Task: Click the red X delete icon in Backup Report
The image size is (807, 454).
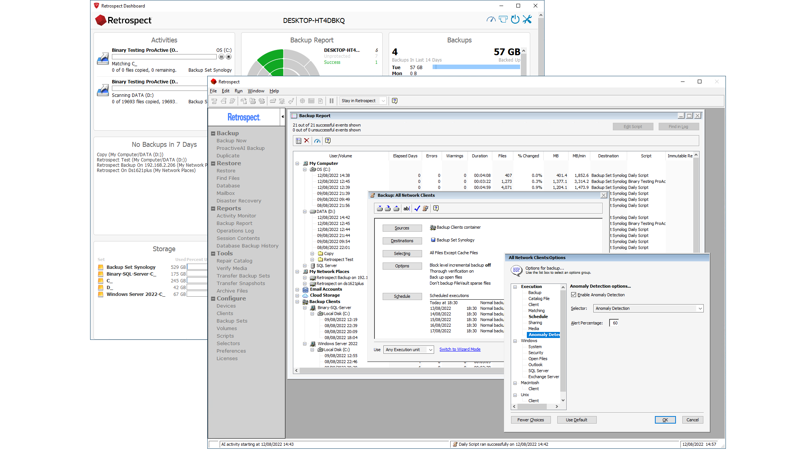Action: (307, 141)
